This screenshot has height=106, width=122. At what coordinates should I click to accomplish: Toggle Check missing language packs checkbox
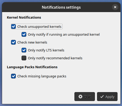click(13, 76)
